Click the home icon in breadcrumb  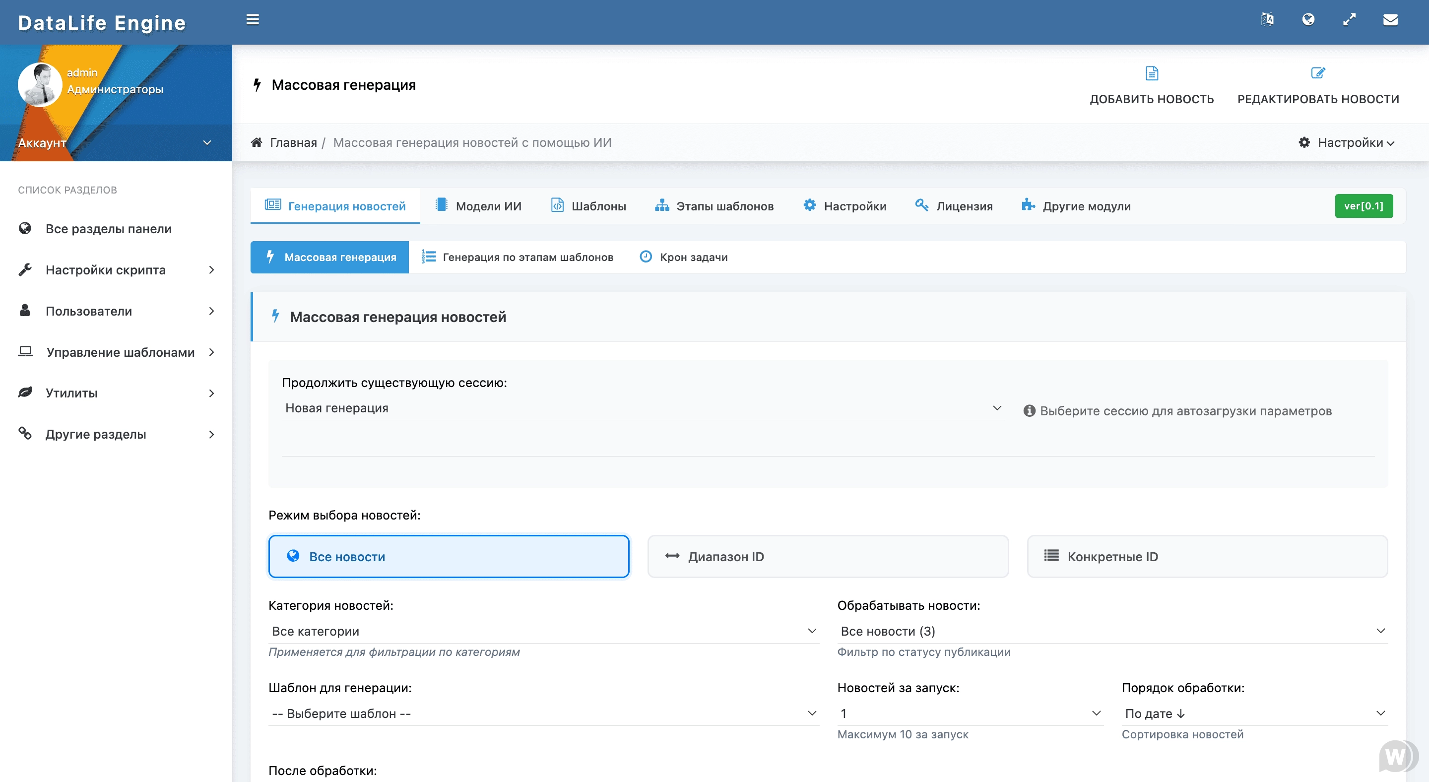(257, 142)
